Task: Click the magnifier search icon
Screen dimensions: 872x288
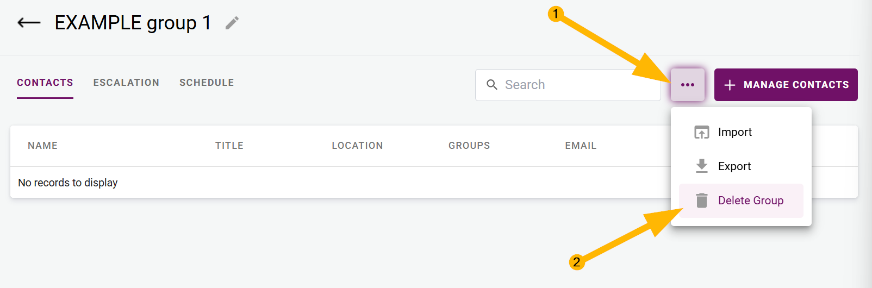Action: click(x=492, y=85)
